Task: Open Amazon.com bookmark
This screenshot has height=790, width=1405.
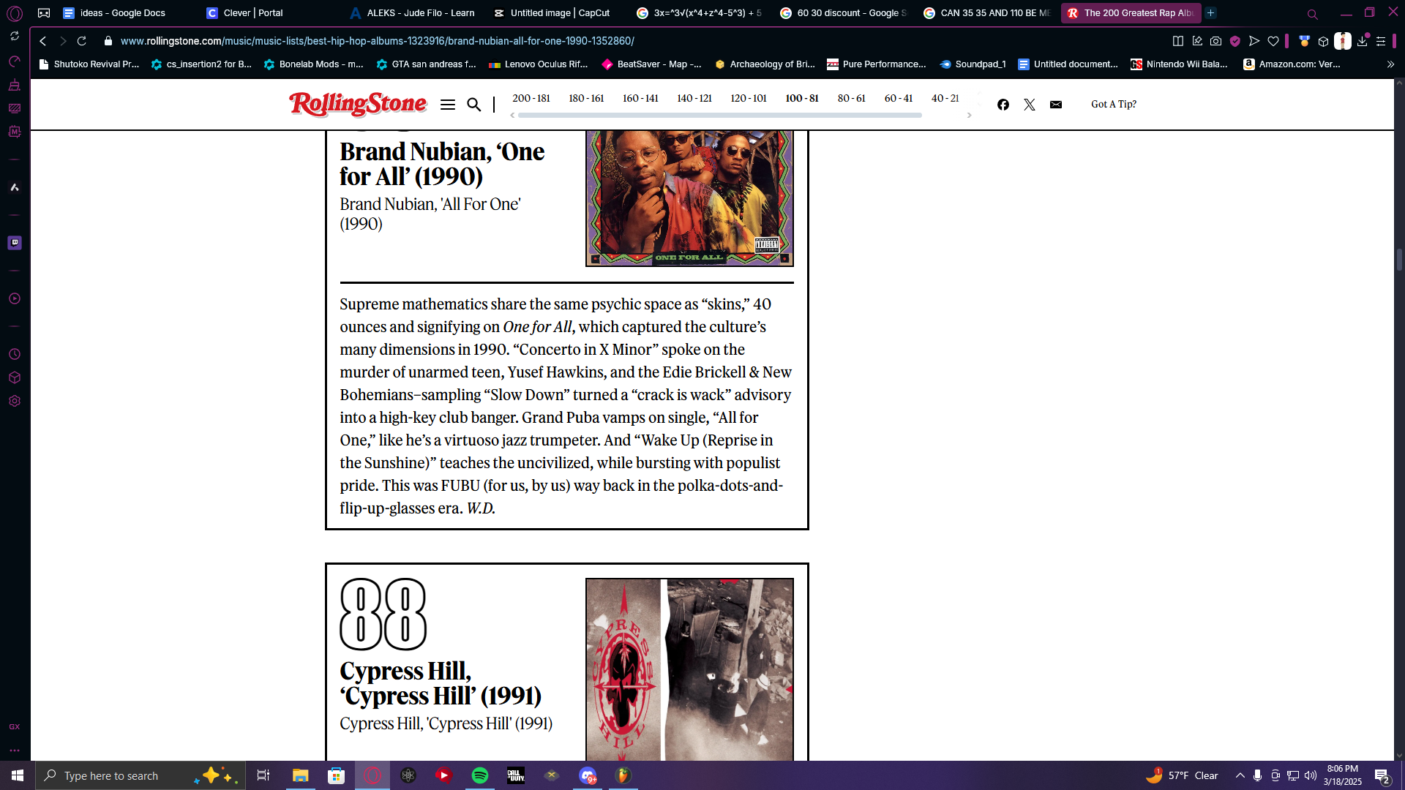Action: (x=1292, y=64)
